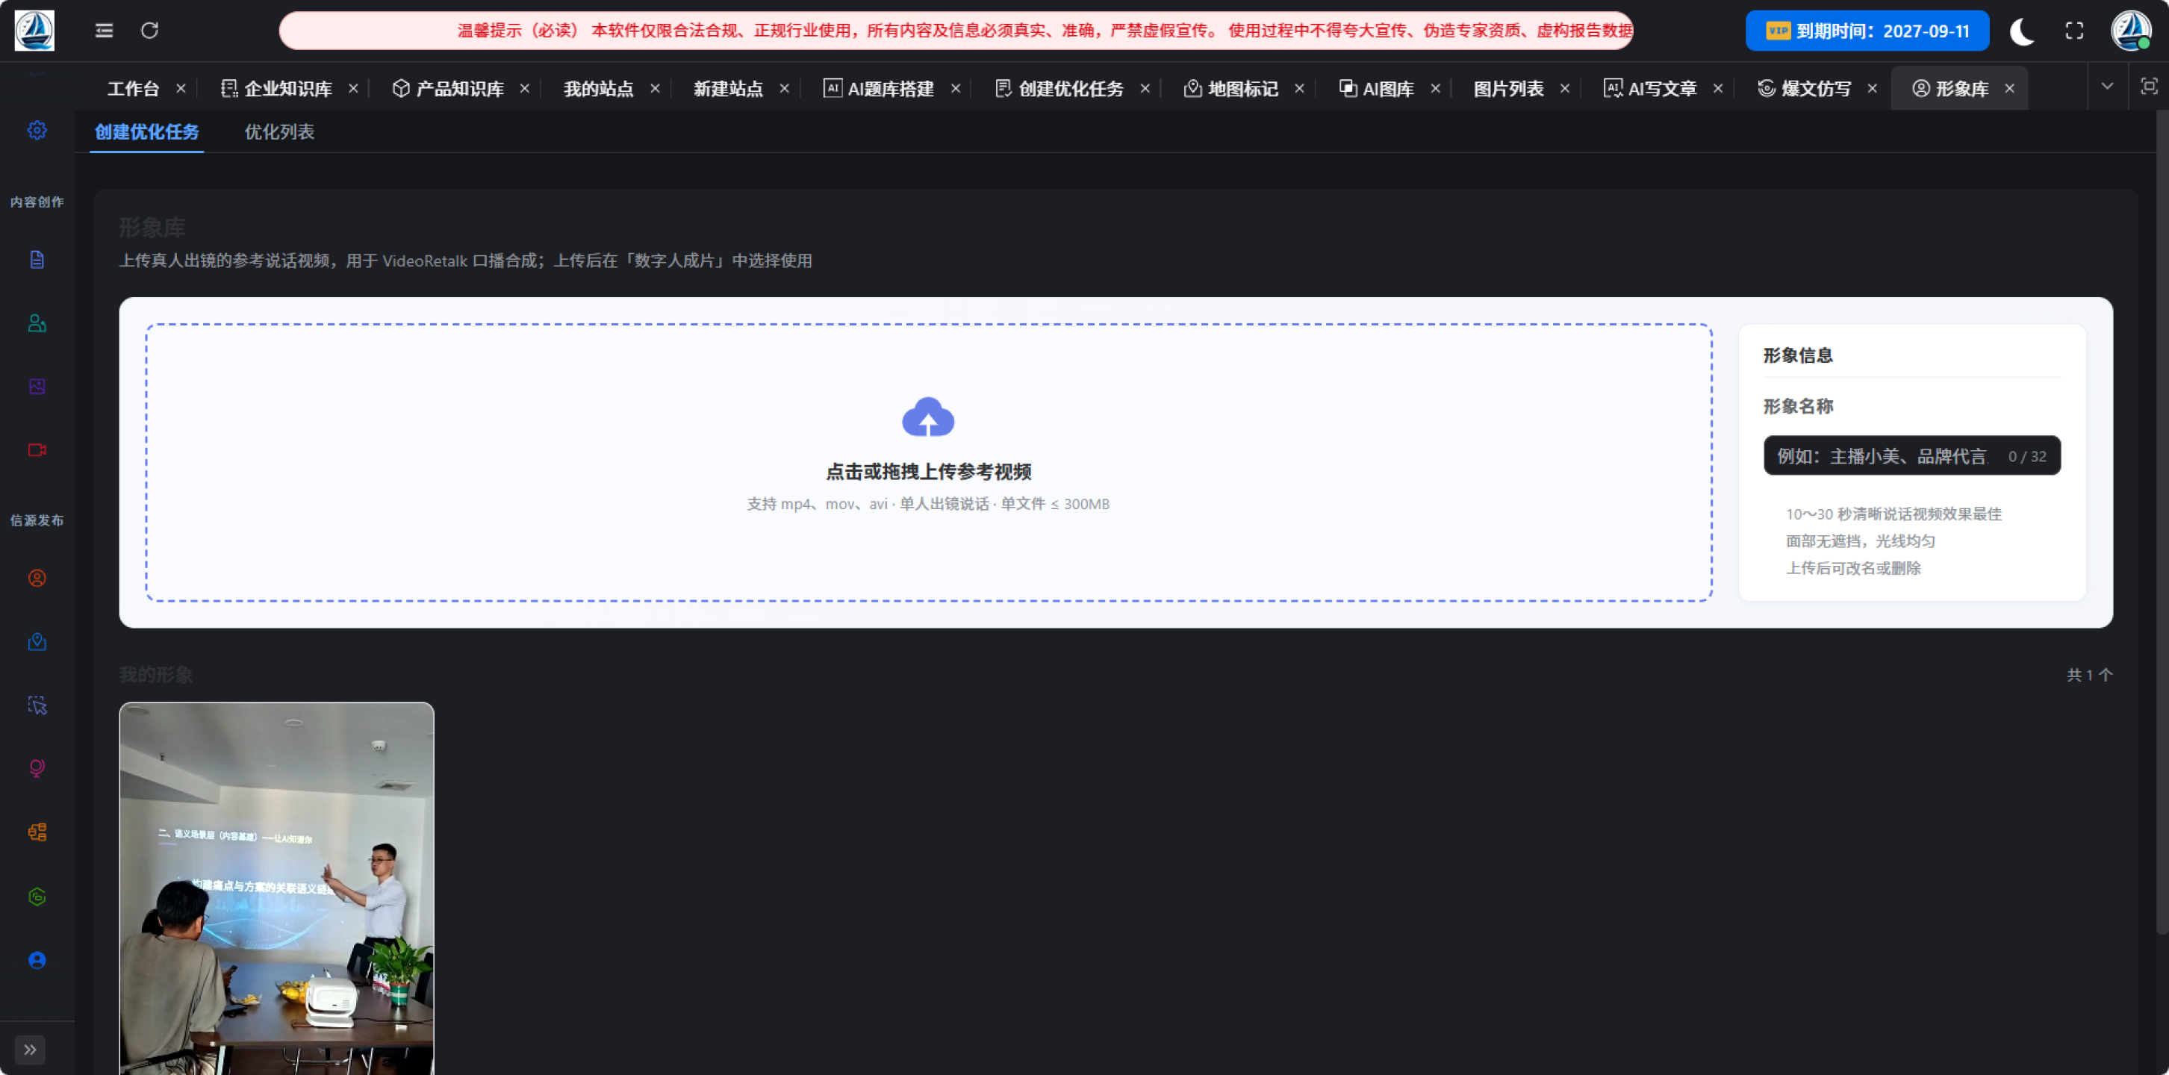Switch to the 企业知识库 tab
The width and height of the screenshot is (2169, 1075).
point(276,88)
